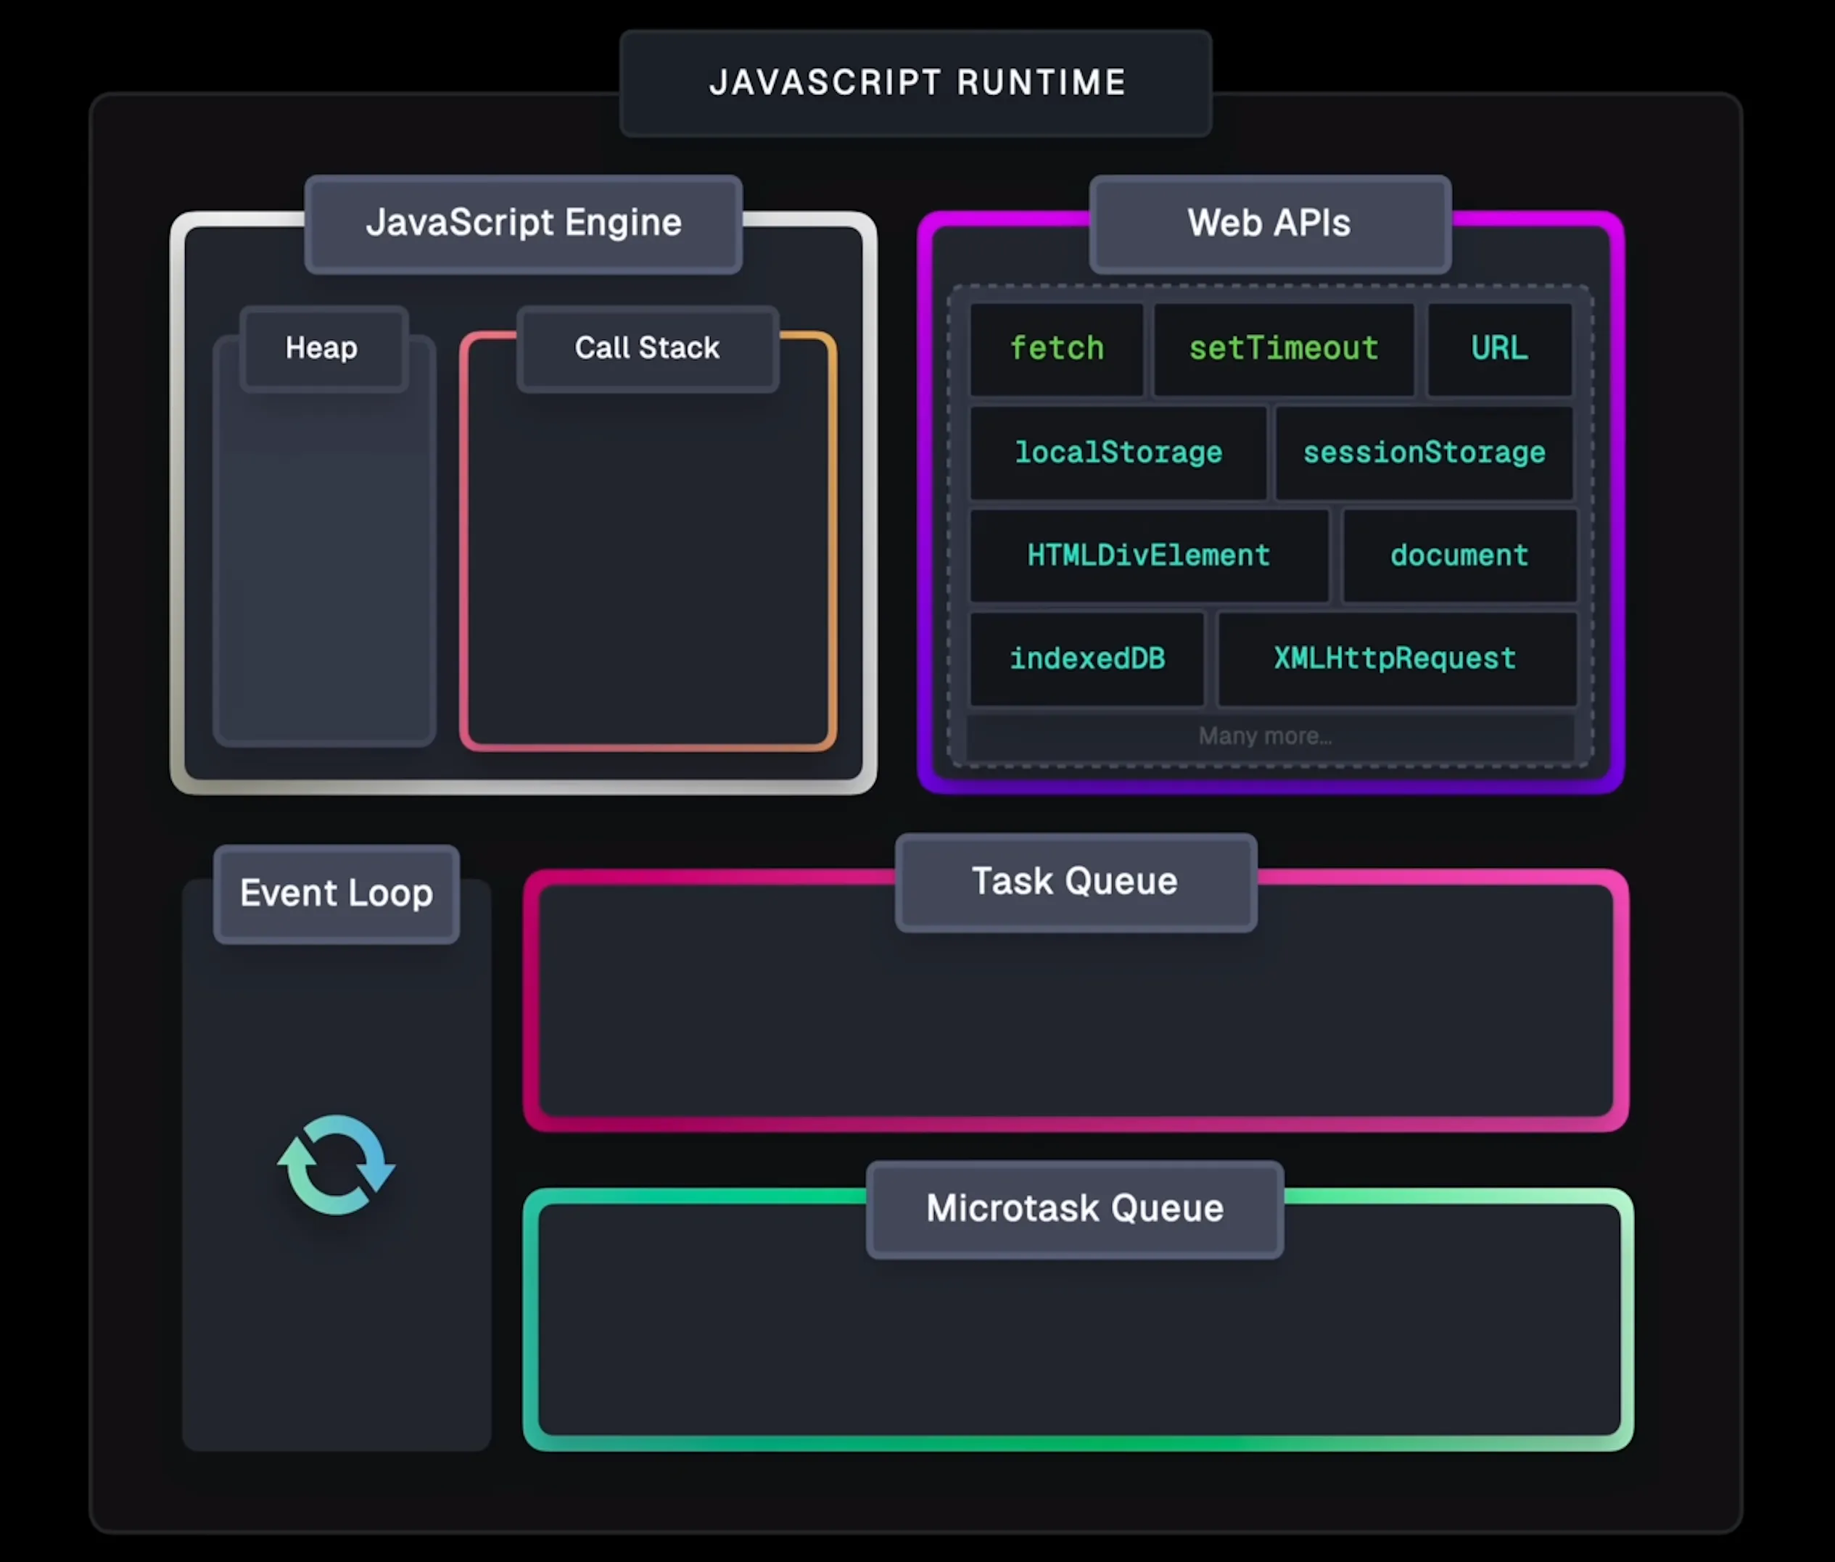Viewport: 1835px width, 1562px height.
Task: Expand the Task Queue section
Action: pos(1074,880)
